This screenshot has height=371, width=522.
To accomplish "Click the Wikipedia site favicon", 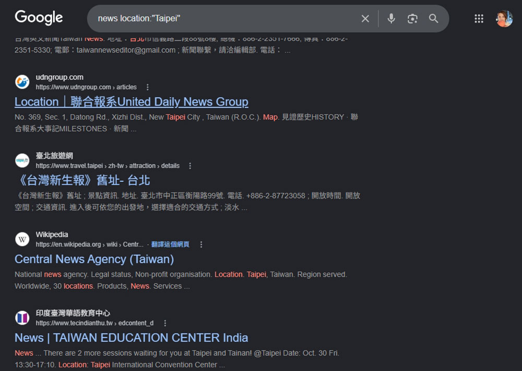I will click(22, 239).
